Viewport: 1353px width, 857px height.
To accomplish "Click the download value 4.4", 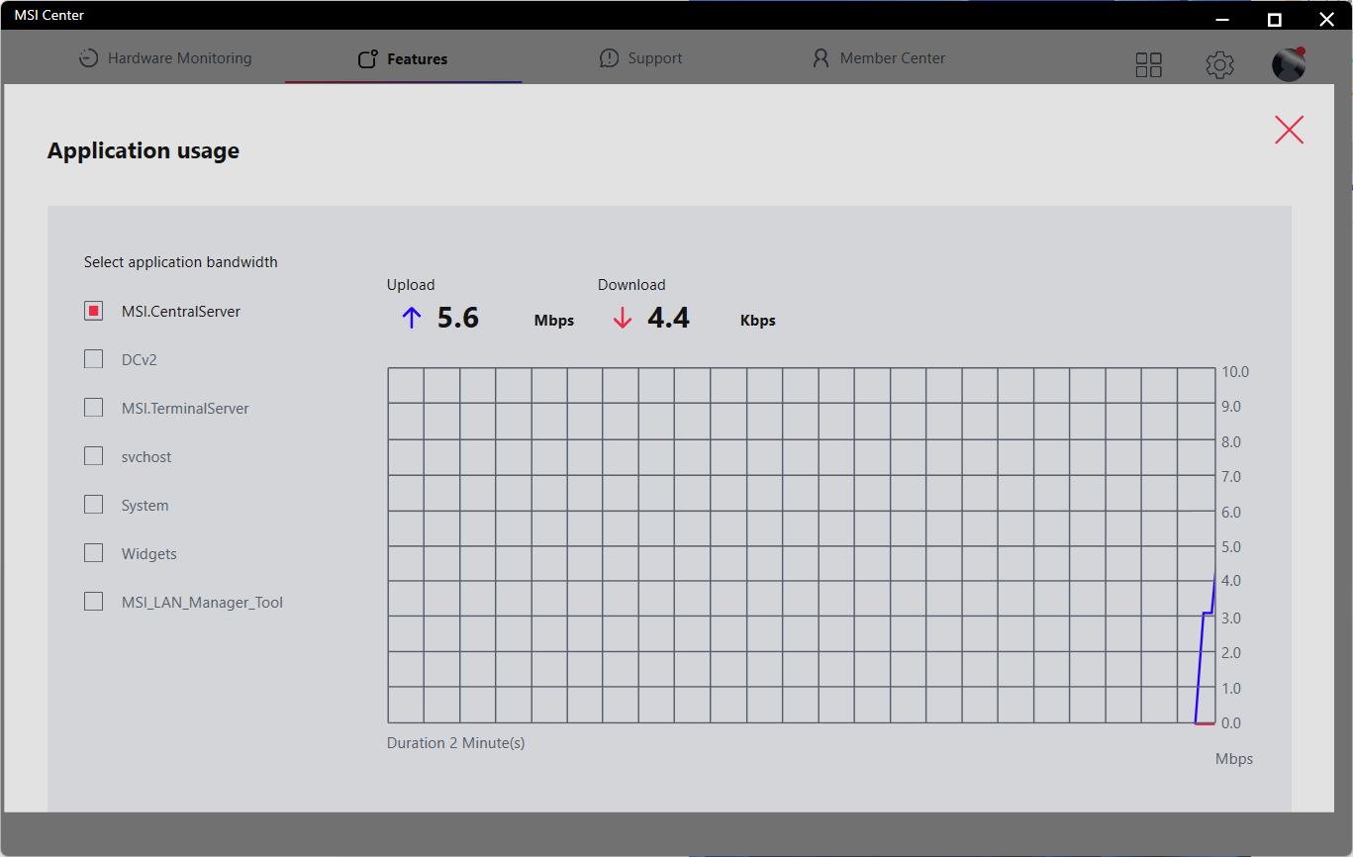I will tap(668, 318).
